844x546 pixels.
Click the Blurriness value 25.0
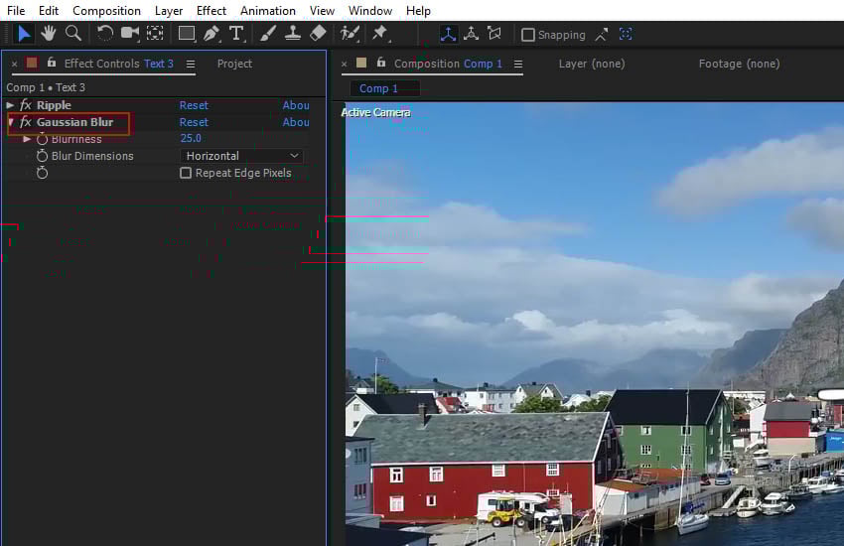click(191, 139)
